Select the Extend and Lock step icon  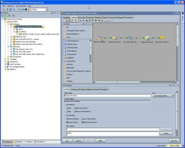pos(115,38)
